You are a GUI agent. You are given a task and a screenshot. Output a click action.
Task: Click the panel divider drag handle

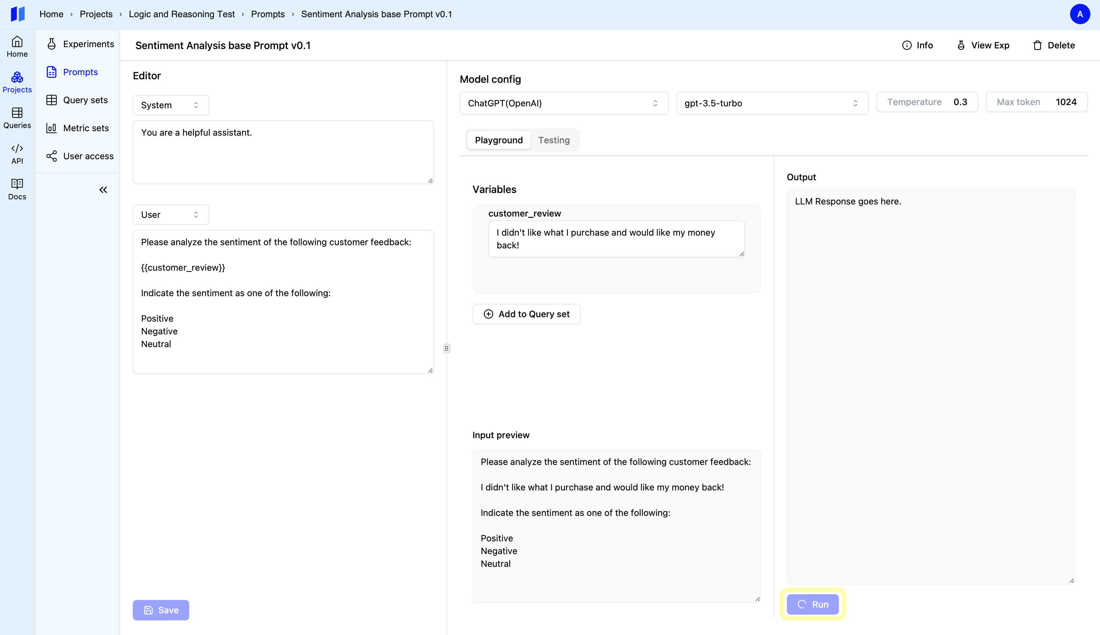click(x=446, y=348)
